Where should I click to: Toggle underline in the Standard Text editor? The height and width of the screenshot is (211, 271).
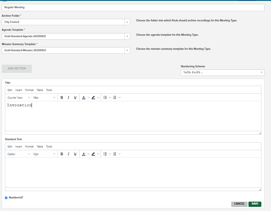[75, 154]
